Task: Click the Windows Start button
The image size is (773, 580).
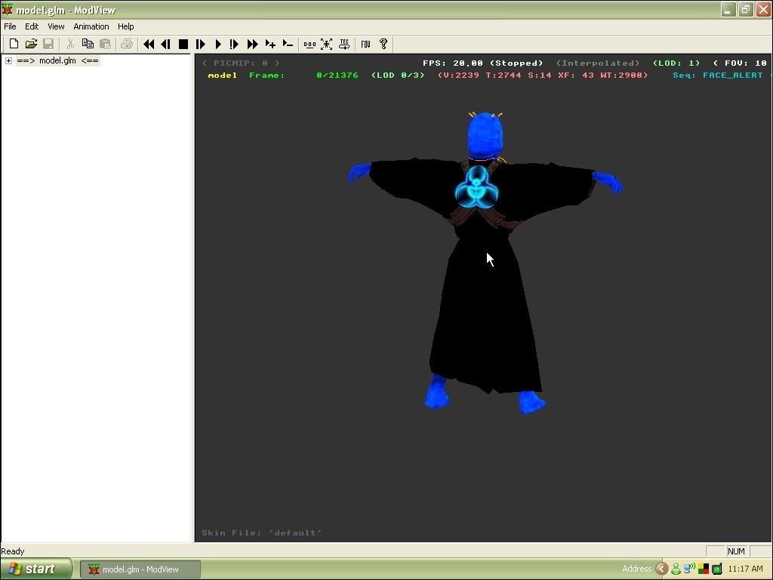Action: point(35,569)
